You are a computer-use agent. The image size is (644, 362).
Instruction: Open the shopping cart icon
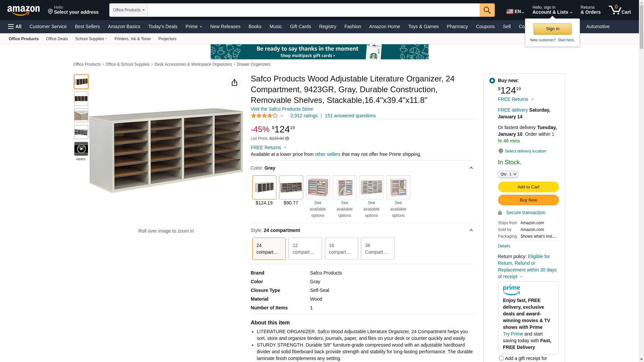pos(620,10)
